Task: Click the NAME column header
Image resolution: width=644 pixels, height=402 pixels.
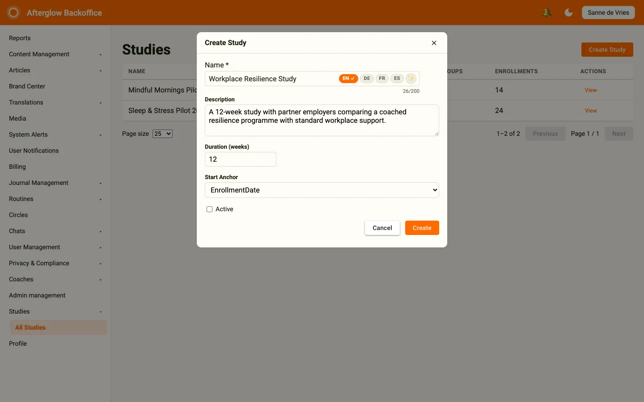Action: pos(137,71)
